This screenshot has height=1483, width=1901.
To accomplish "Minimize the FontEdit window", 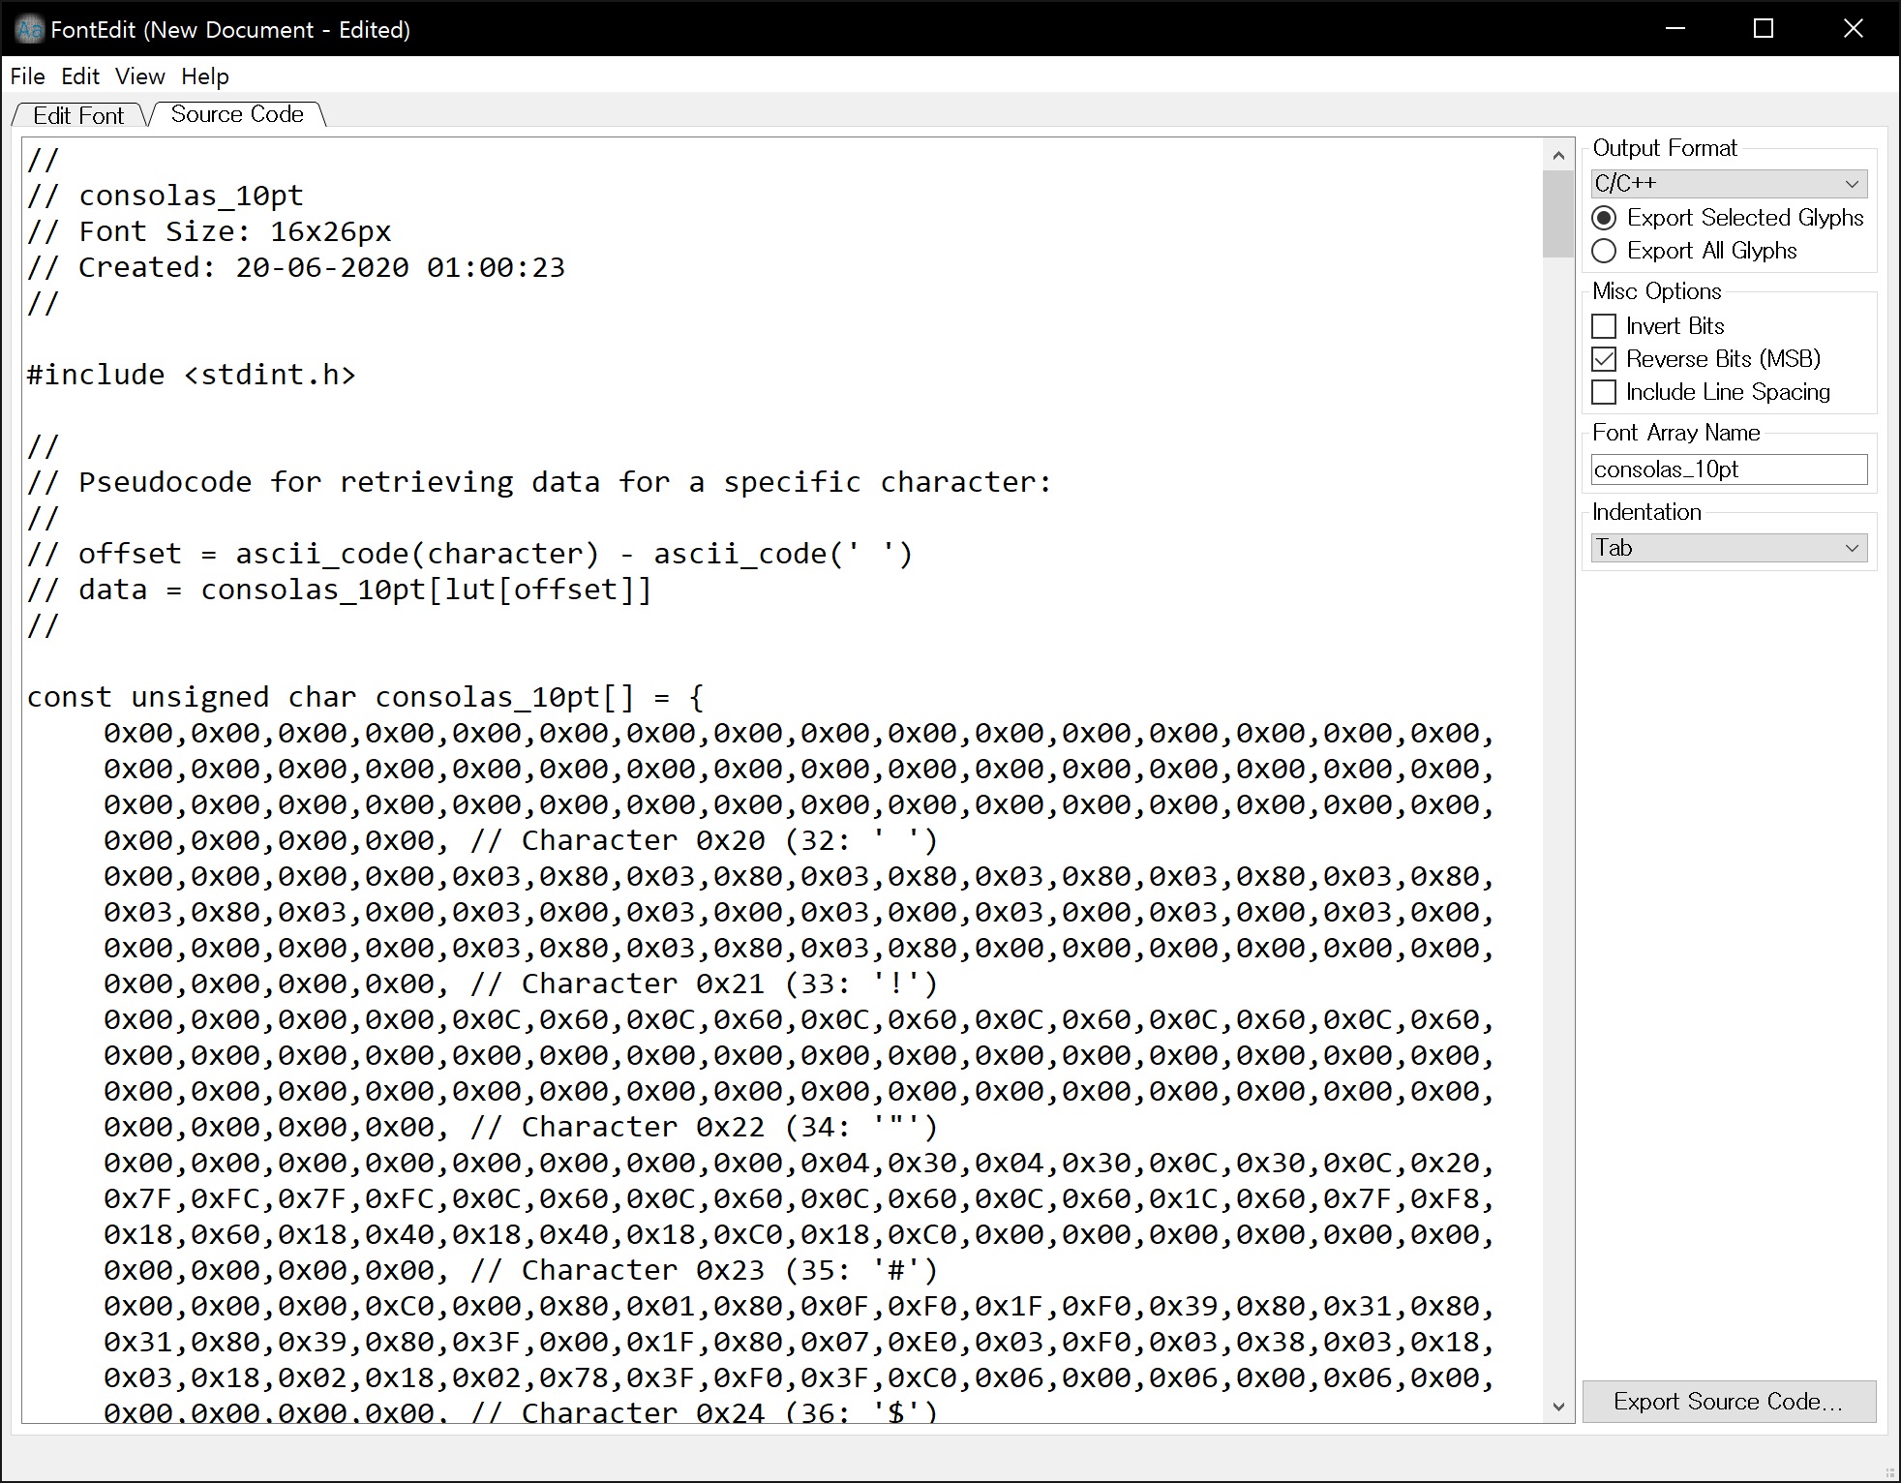I will pos(1676,29).
